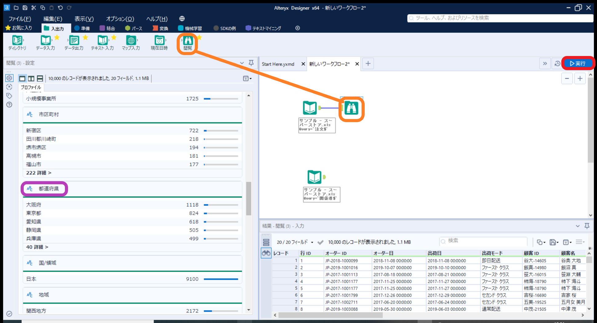Select the データ出力 tool in the palette
This screenshot has width=597, height=323.
point(74,42)
